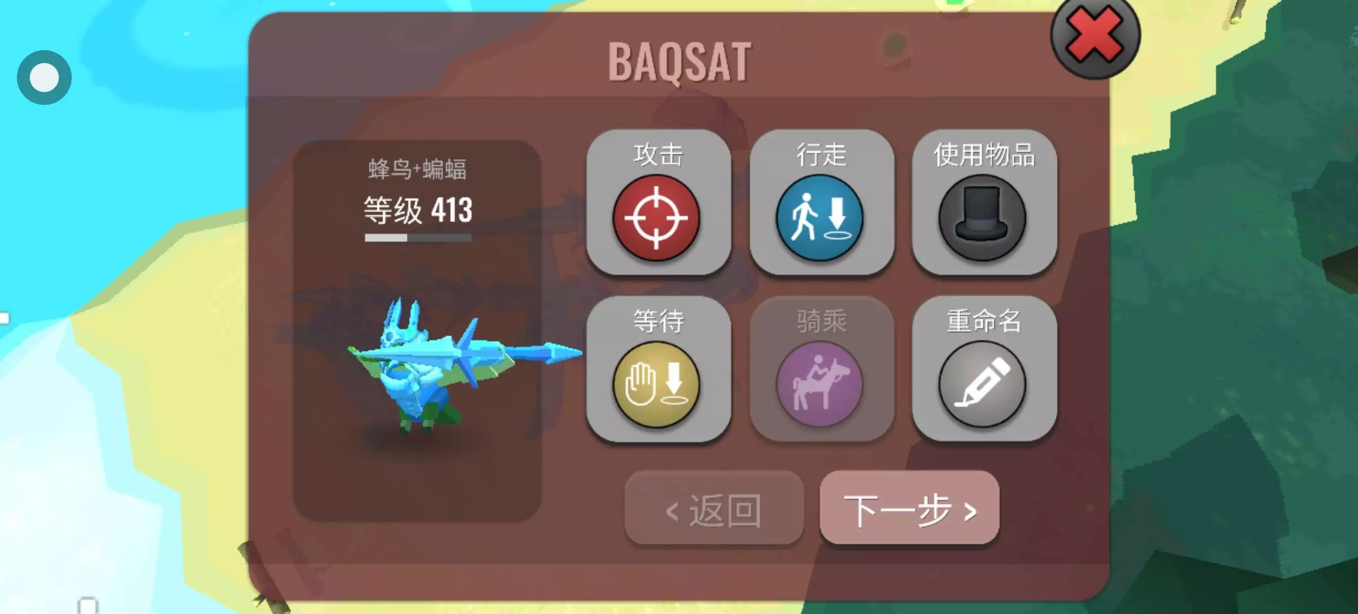Click the 重命名 label
The image size is (1358, 614).
(x=984, y=321)
